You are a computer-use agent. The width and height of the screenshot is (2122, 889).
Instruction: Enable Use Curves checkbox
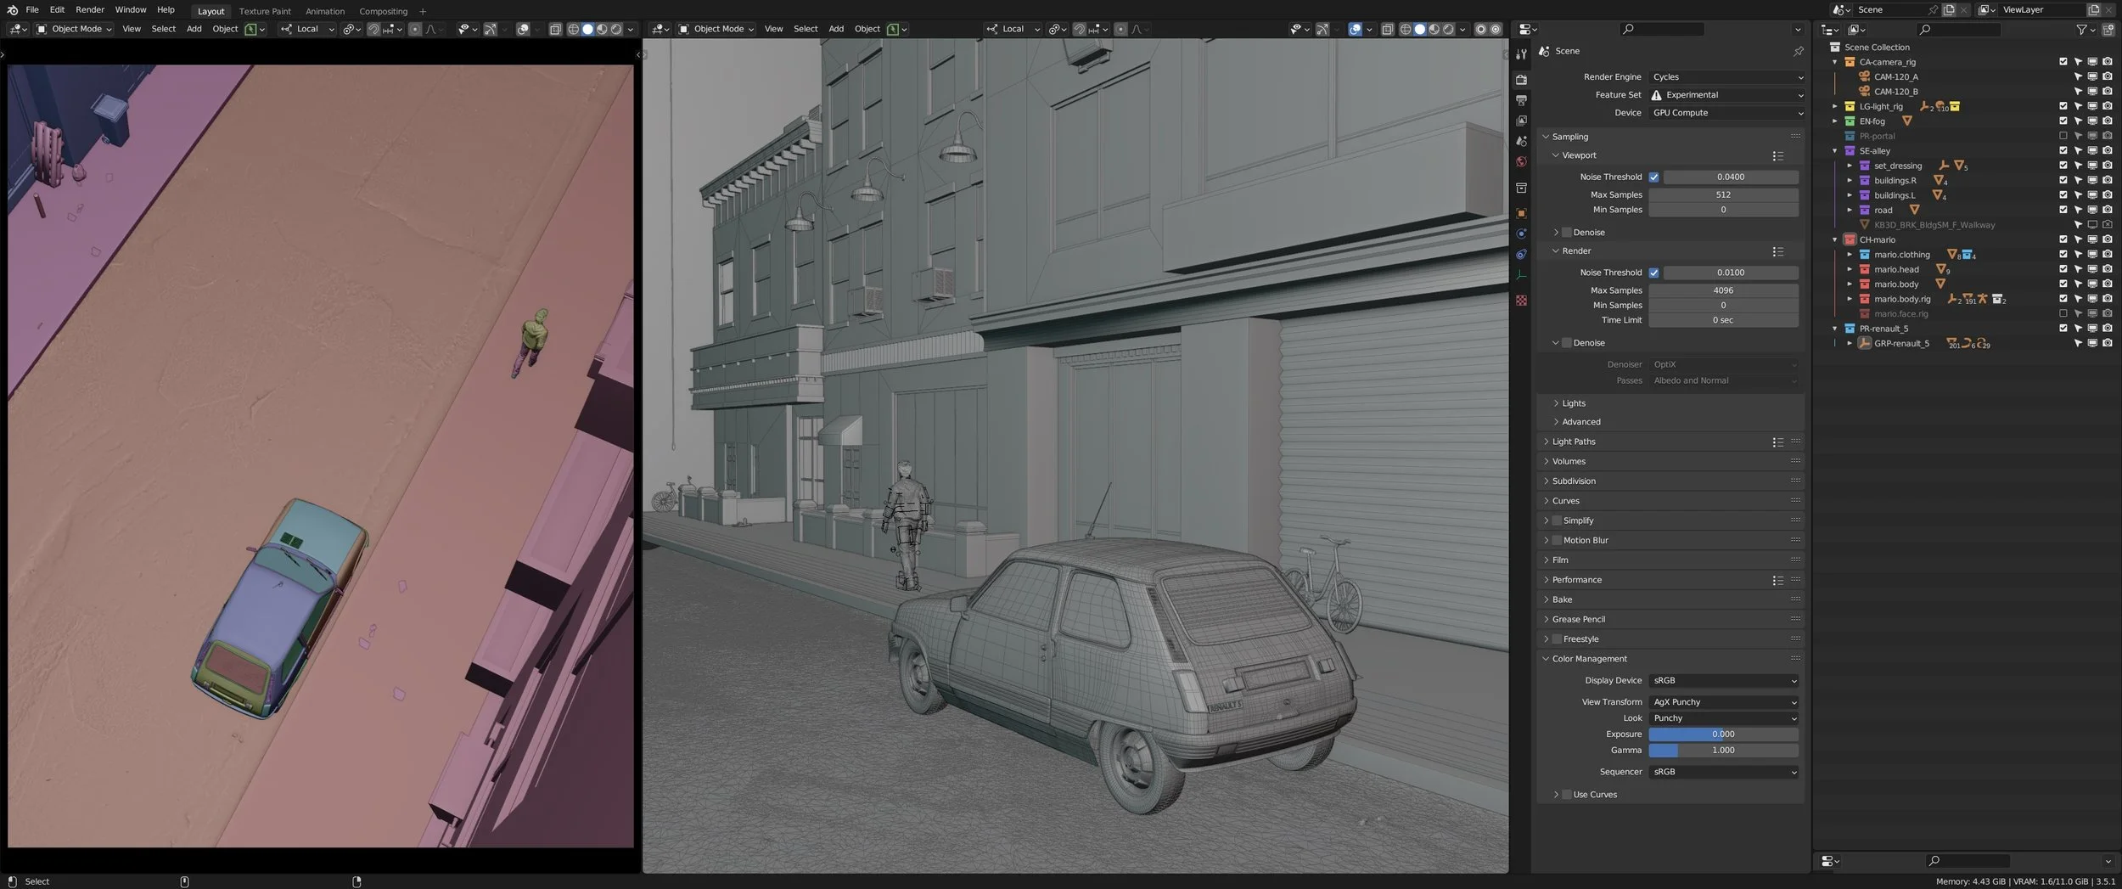tap(1567, 795)
